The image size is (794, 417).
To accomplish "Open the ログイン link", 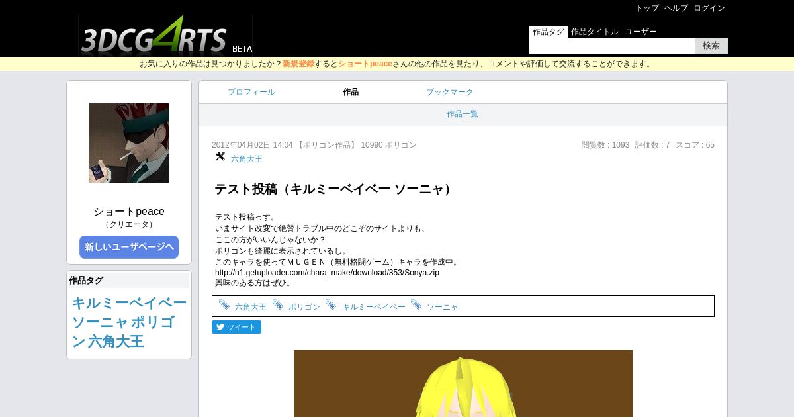I will point(709,8).
